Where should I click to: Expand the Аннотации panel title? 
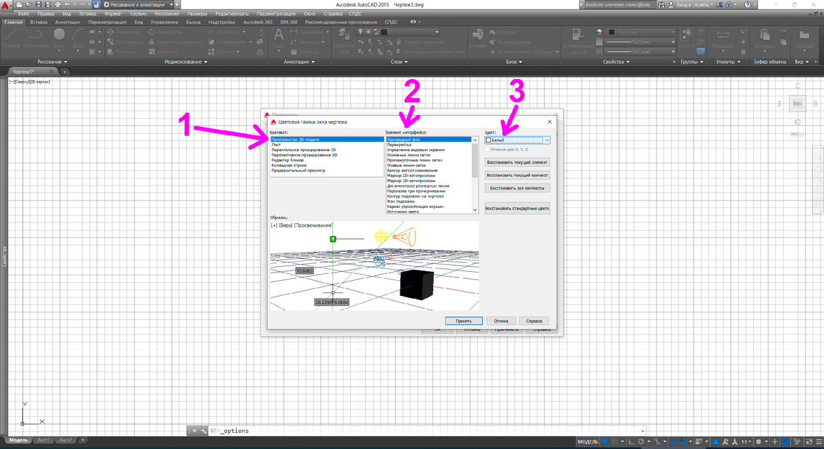pos(299,62)
